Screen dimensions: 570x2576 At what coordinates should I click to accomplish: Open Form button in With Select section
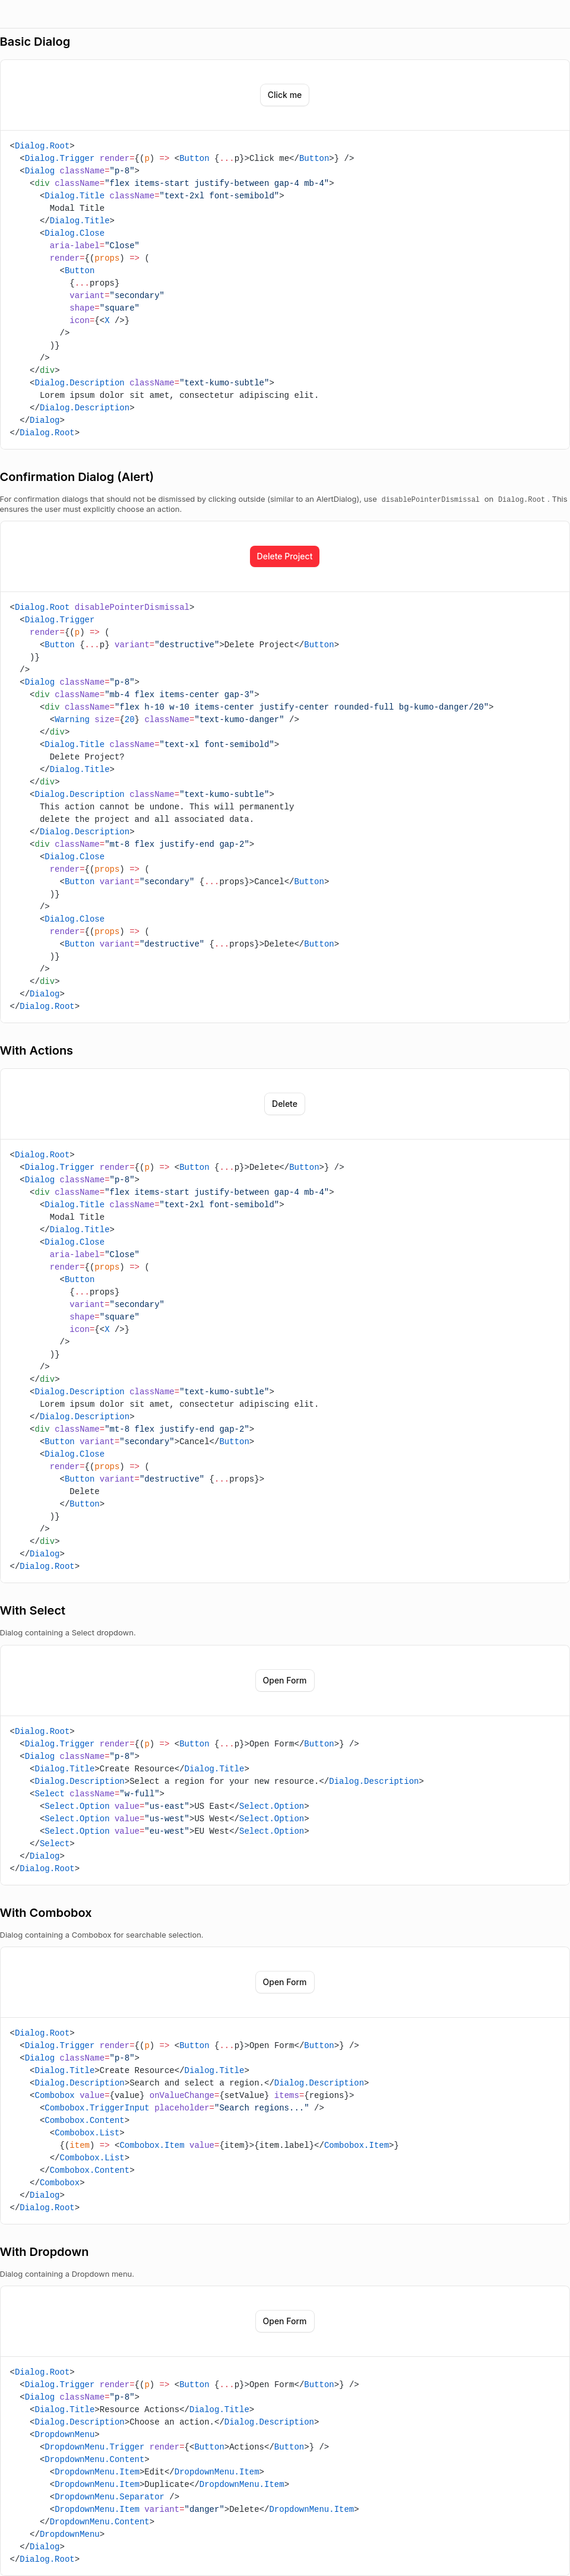coord(284,1680)
